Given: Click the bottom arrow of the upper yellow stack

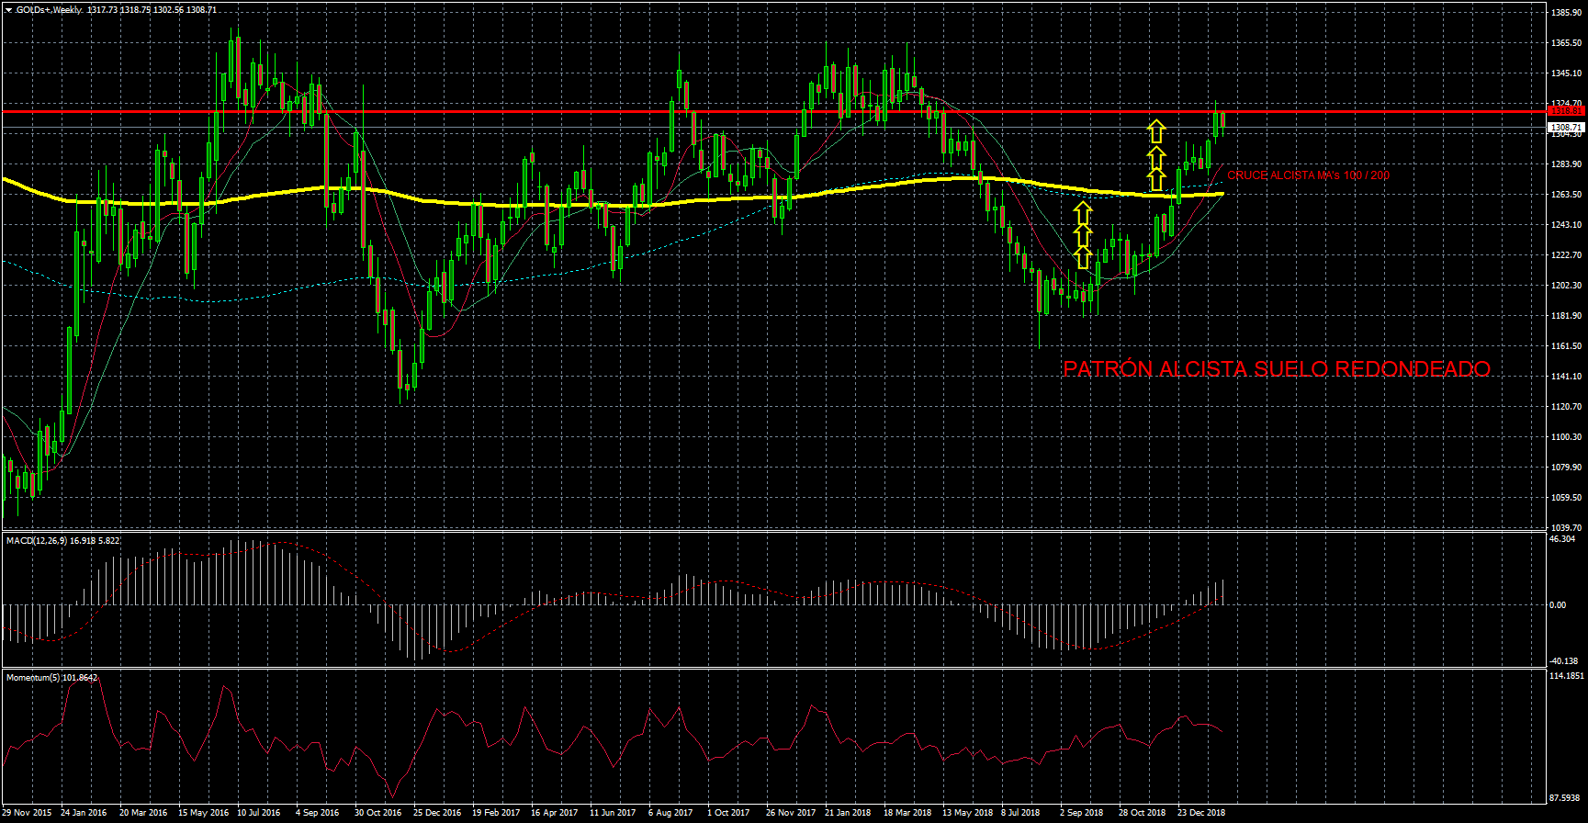Looking at the screenshot, I should (1156, 179).
